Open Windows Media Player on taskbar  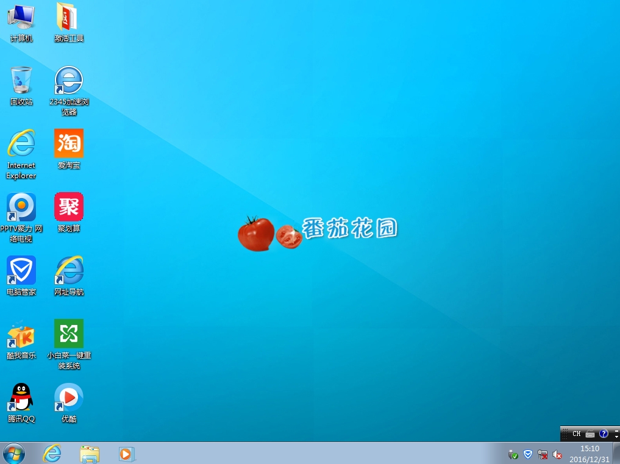point(127,453)
